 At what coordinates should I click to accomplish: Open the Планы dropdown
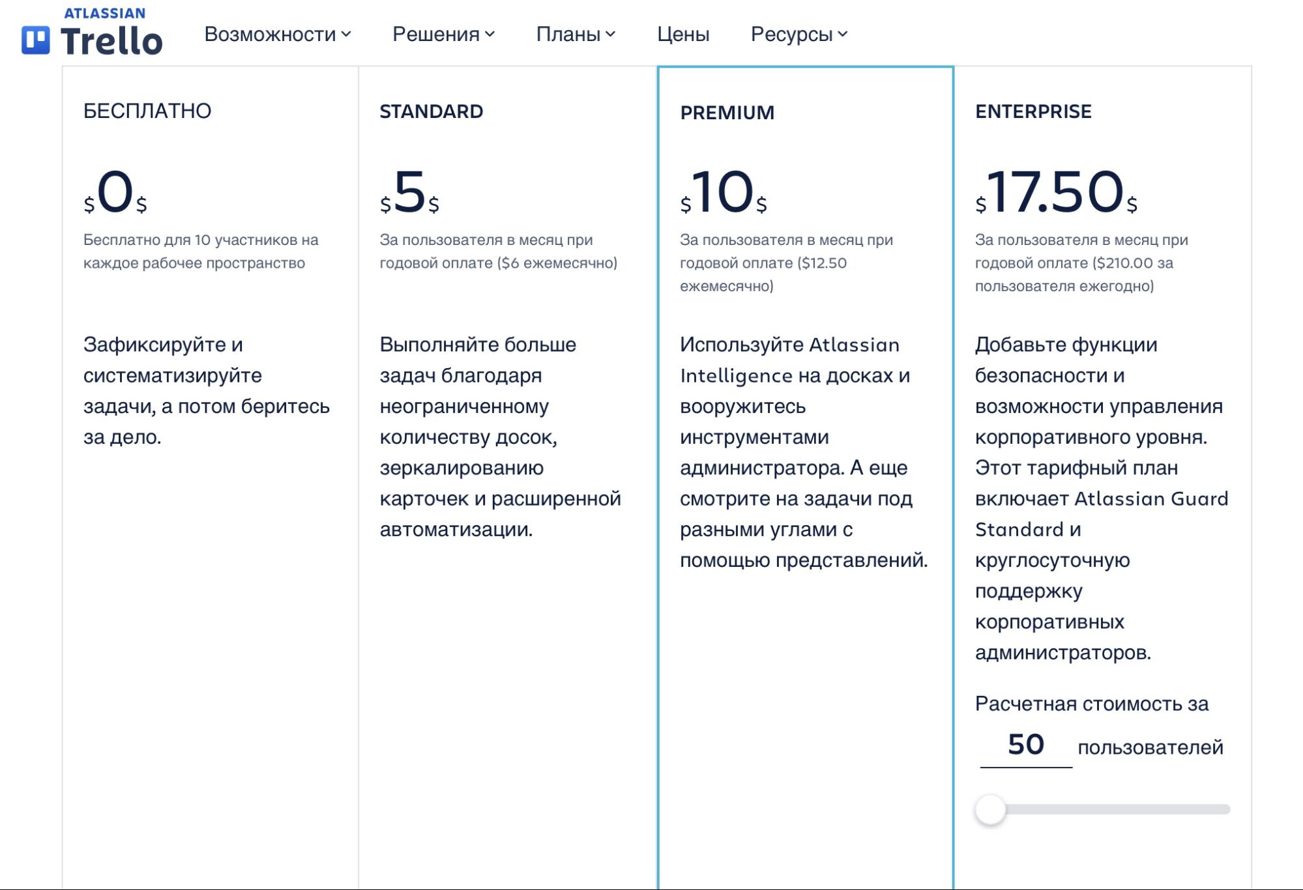576,34
